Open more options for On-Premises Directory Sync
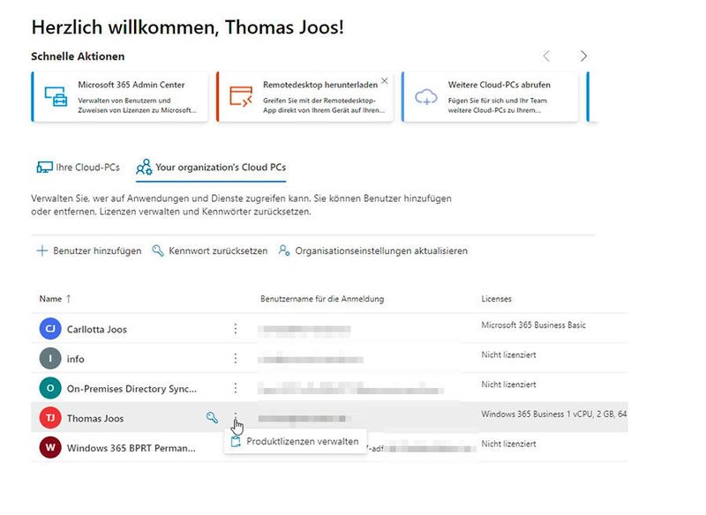The image size is (706, 515). (236, 388)
